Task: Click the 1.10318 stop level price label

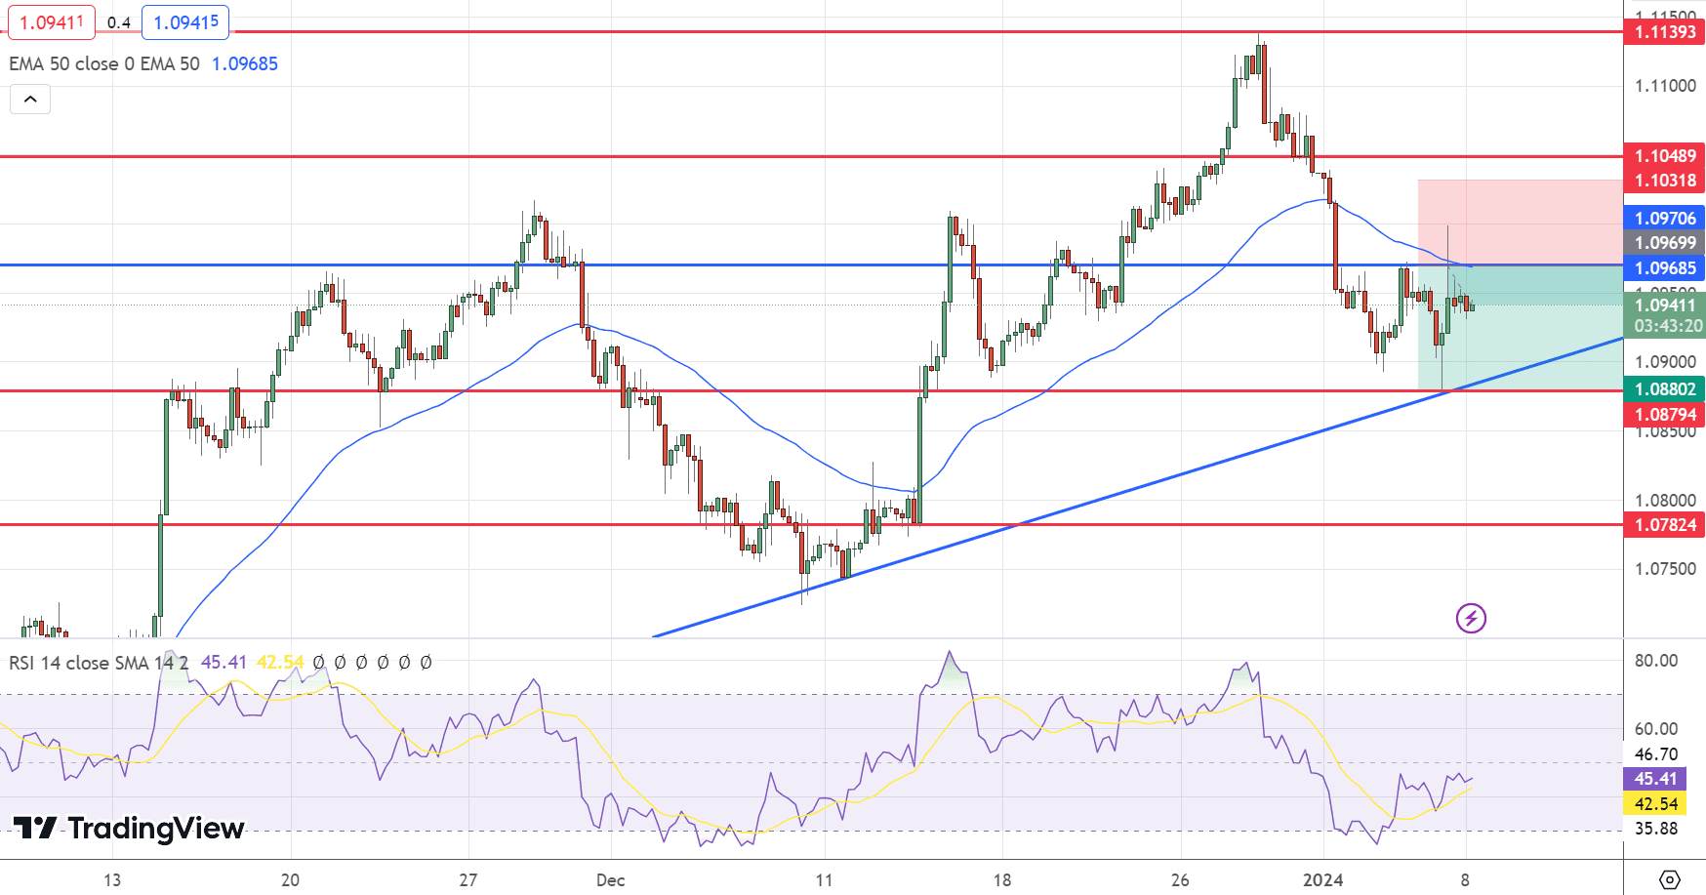Action: pyautogui.click(x=1665, y=181)
